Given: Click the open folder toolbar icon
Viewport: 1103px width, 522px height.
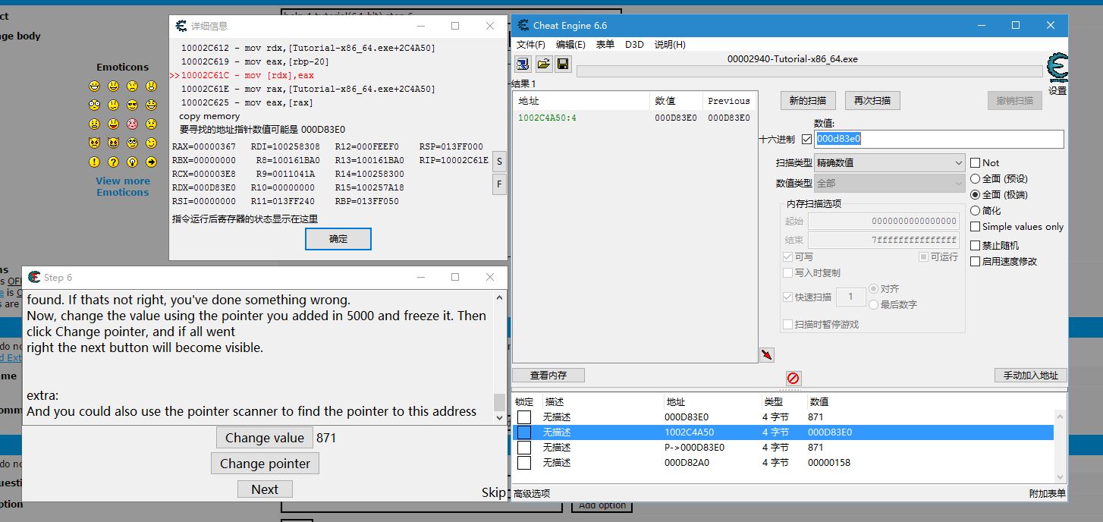Looking at the screenshot, I should click(543, 64).
